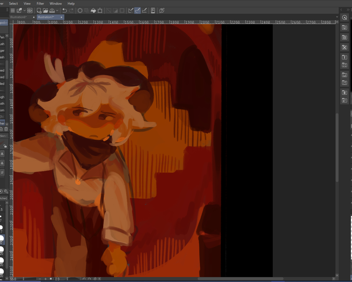Open the Filter menu
Image resolution: width=352 pixels, height=282 pixels.
(40, 4)
